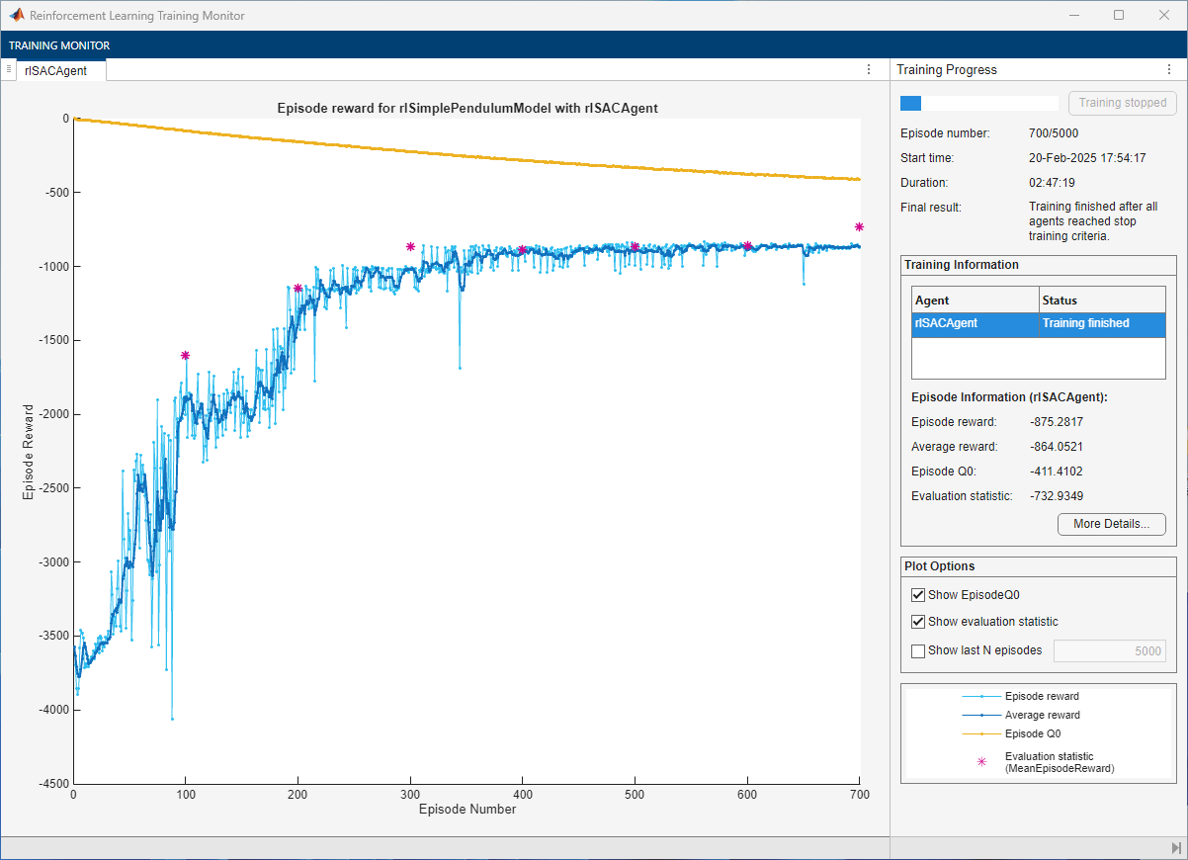Screen dimensions: 1188x860
Task: Click the average reward value -864.0521
Action: pyautogui.click(x=1057, y=447)
